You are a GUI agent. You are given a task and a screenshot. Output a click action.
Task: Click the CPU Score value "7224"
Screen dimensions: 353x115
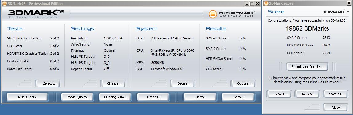(326, 53)
